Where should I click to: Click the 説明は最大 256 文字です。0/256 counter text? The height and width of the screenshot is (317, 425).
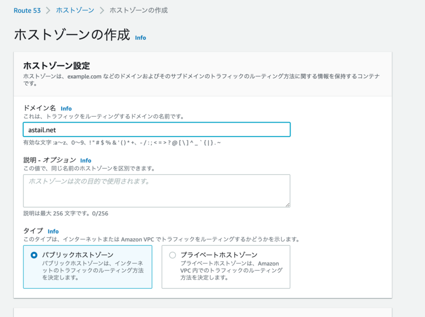(x=65, y=213)
